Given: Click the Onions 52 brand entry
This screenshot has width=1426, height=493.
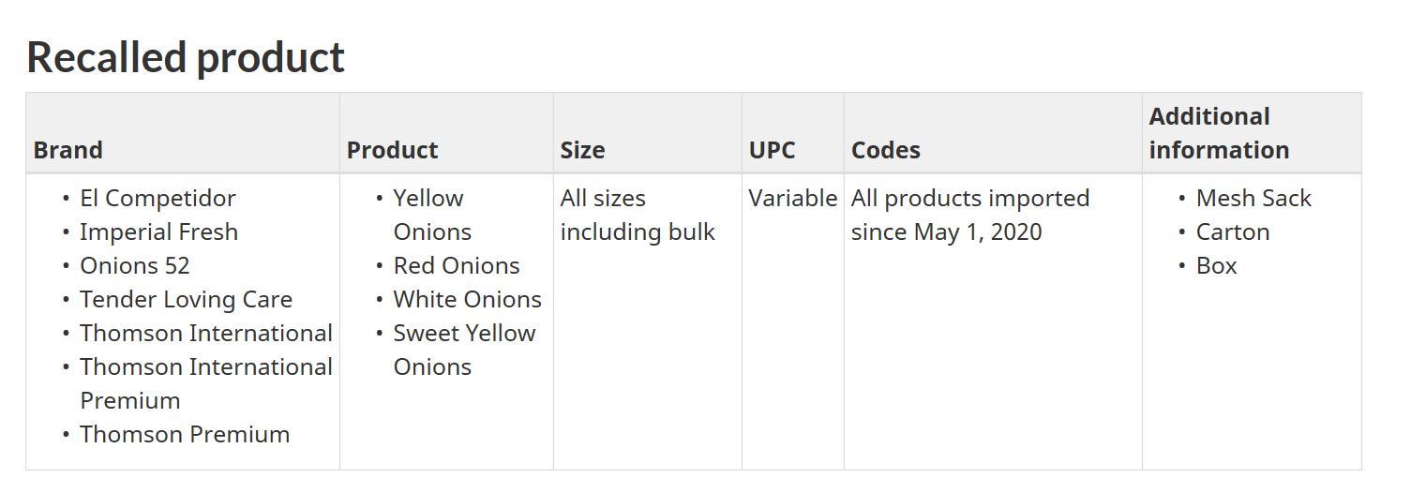Looking at the screenshot, I should point(135,266).
